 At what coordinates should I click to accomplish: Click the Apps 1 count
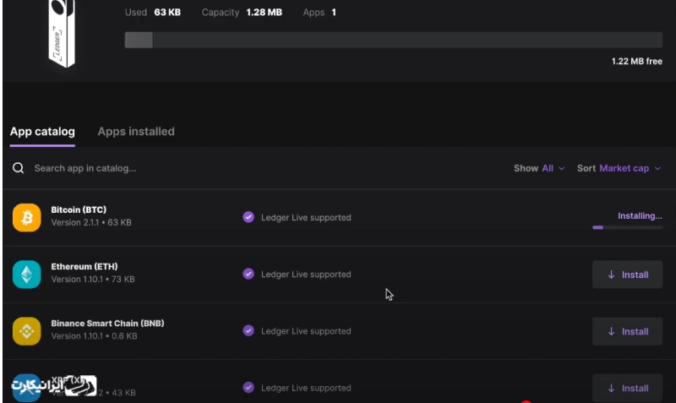click(334, 13)
